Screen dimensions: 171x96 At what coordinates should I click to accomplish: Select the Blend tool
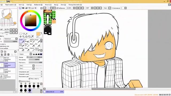32,45
